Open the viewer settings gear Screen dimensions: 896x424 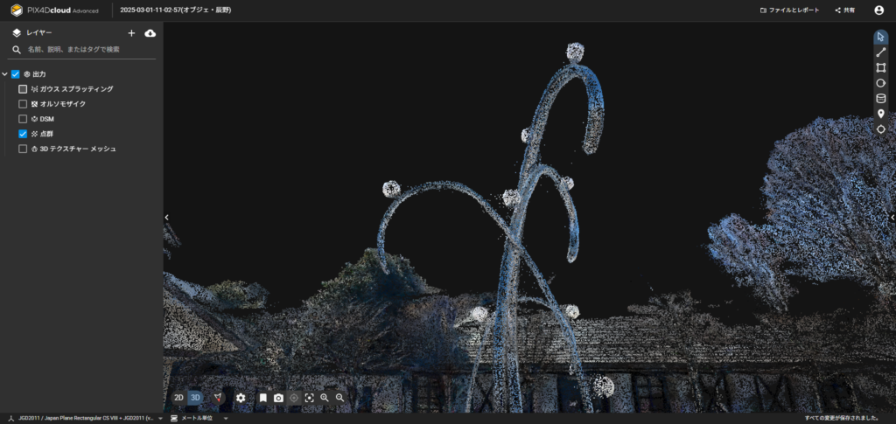[x=241, y=398]
